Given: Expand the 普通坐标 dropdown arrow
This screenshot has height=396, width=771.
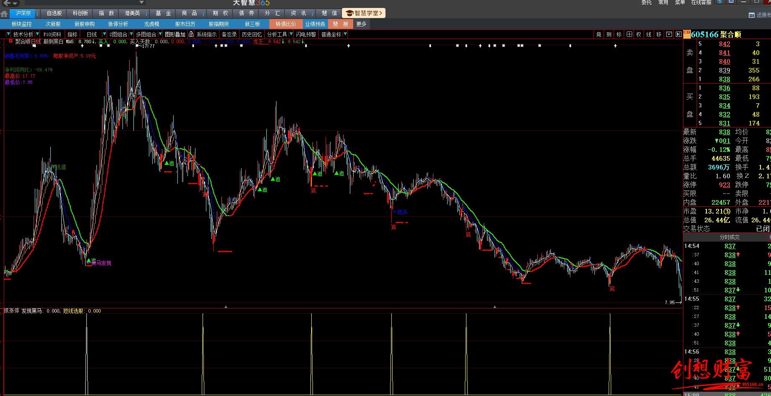Looking at the screenshot, I should coord(345,34).
